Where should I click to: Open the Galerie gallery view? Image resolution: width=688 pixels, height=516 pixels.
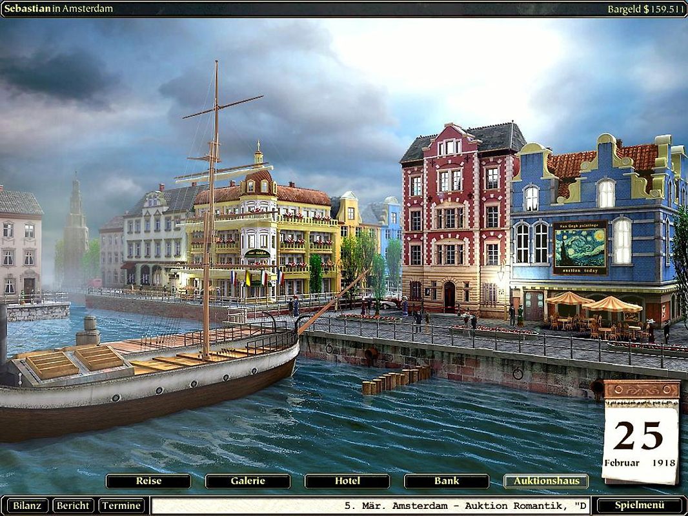(248, 481)
